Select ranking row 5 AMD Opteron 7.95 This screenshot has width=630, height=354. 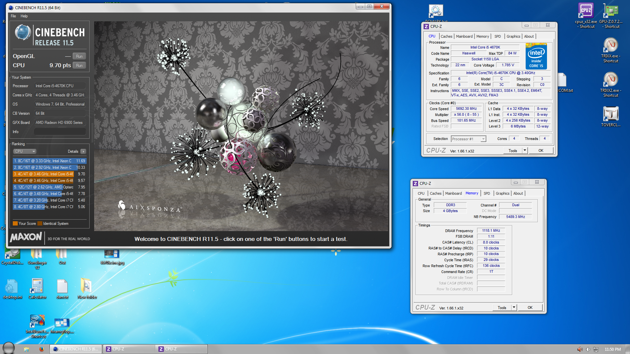point(50,187)
